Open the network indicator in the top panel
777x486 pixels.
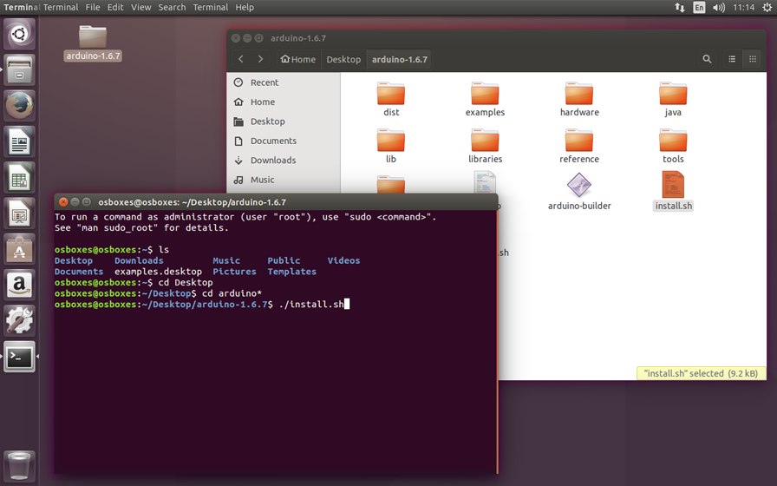(679, 7)
